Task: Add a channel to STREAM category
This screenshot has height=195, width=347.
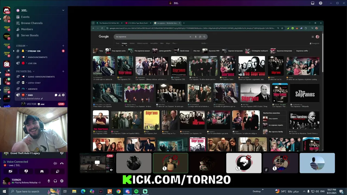Action: 63,46
